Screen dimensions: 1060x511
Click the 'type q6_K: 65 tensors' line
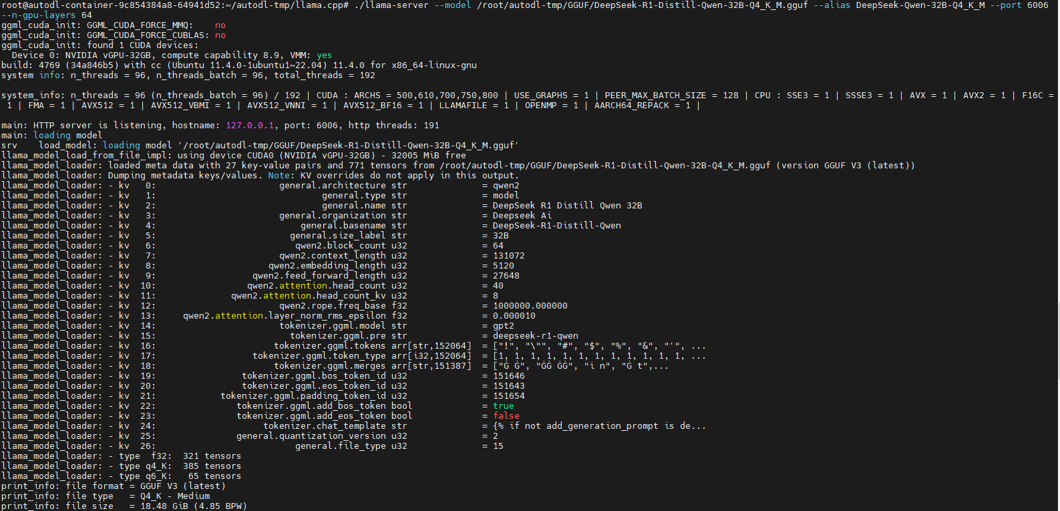(x=180, y=476)
